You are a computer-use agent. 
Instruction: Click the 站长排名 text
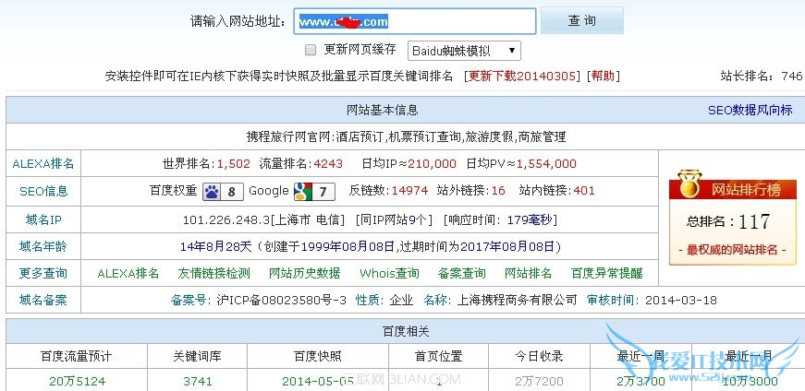tap(761, 77)
